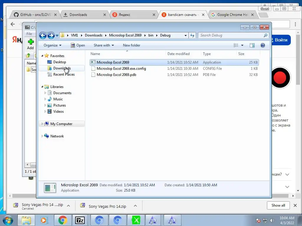
Task: Click the refresh button next to address bar
Action: click(192, 35)
